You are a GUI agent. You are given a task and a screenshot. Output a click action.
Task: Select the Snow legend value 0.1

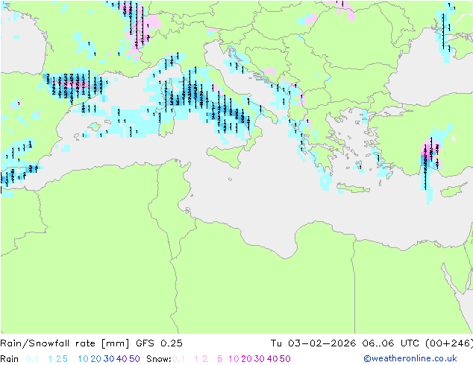click(x=178, y=359)
